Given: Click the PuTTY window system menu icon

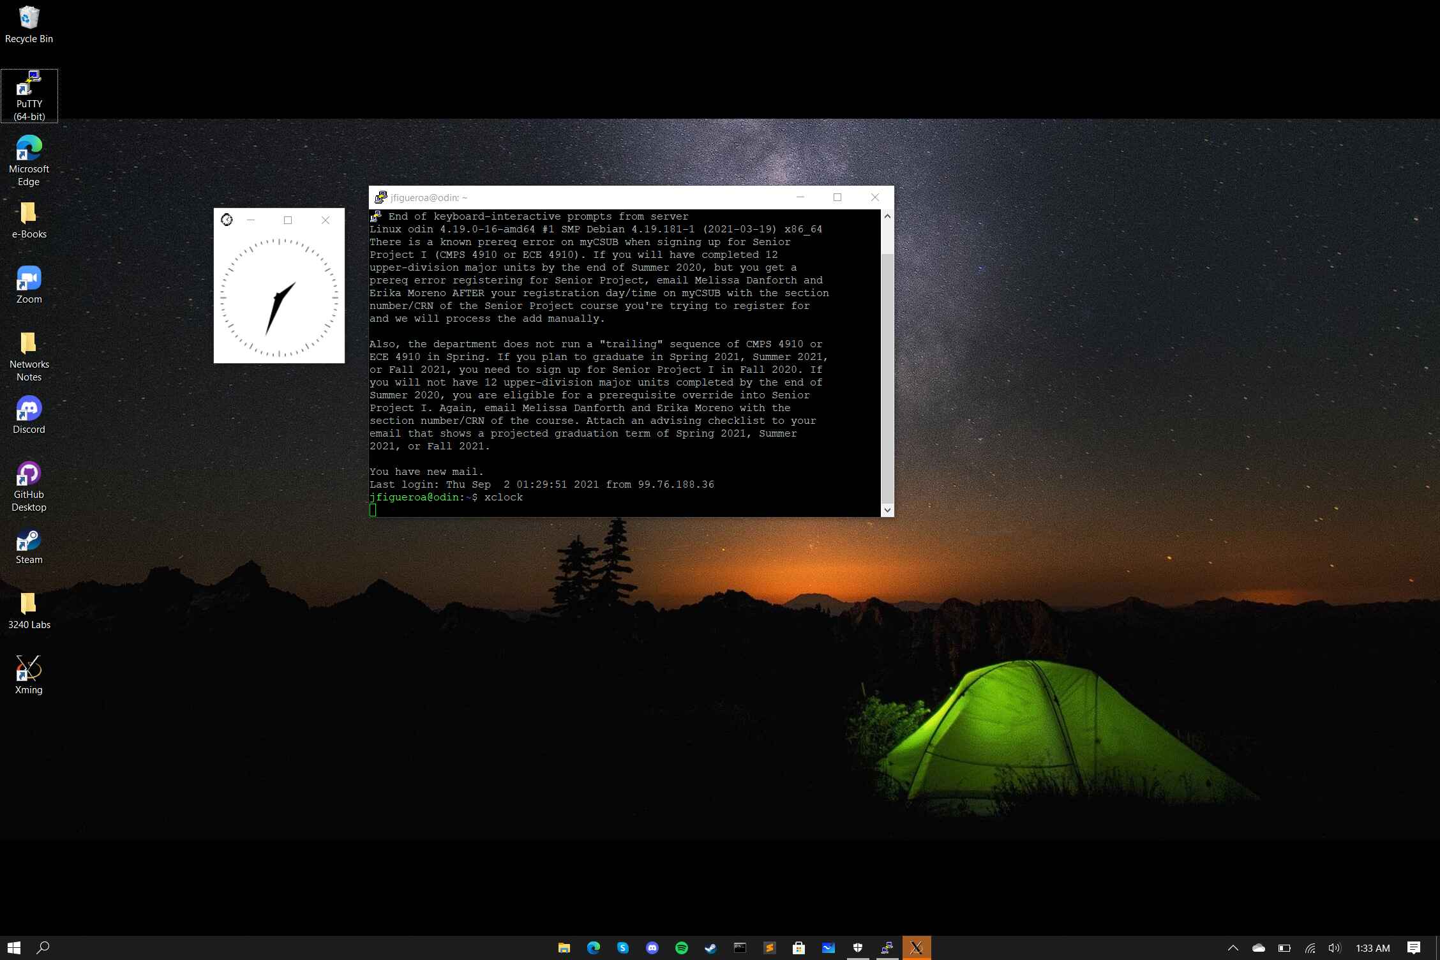Looking at the screenshot, I should pos(380,197).
